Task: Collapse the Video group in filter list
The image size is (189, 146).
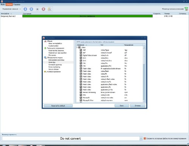Action: [x=77, y=47]
